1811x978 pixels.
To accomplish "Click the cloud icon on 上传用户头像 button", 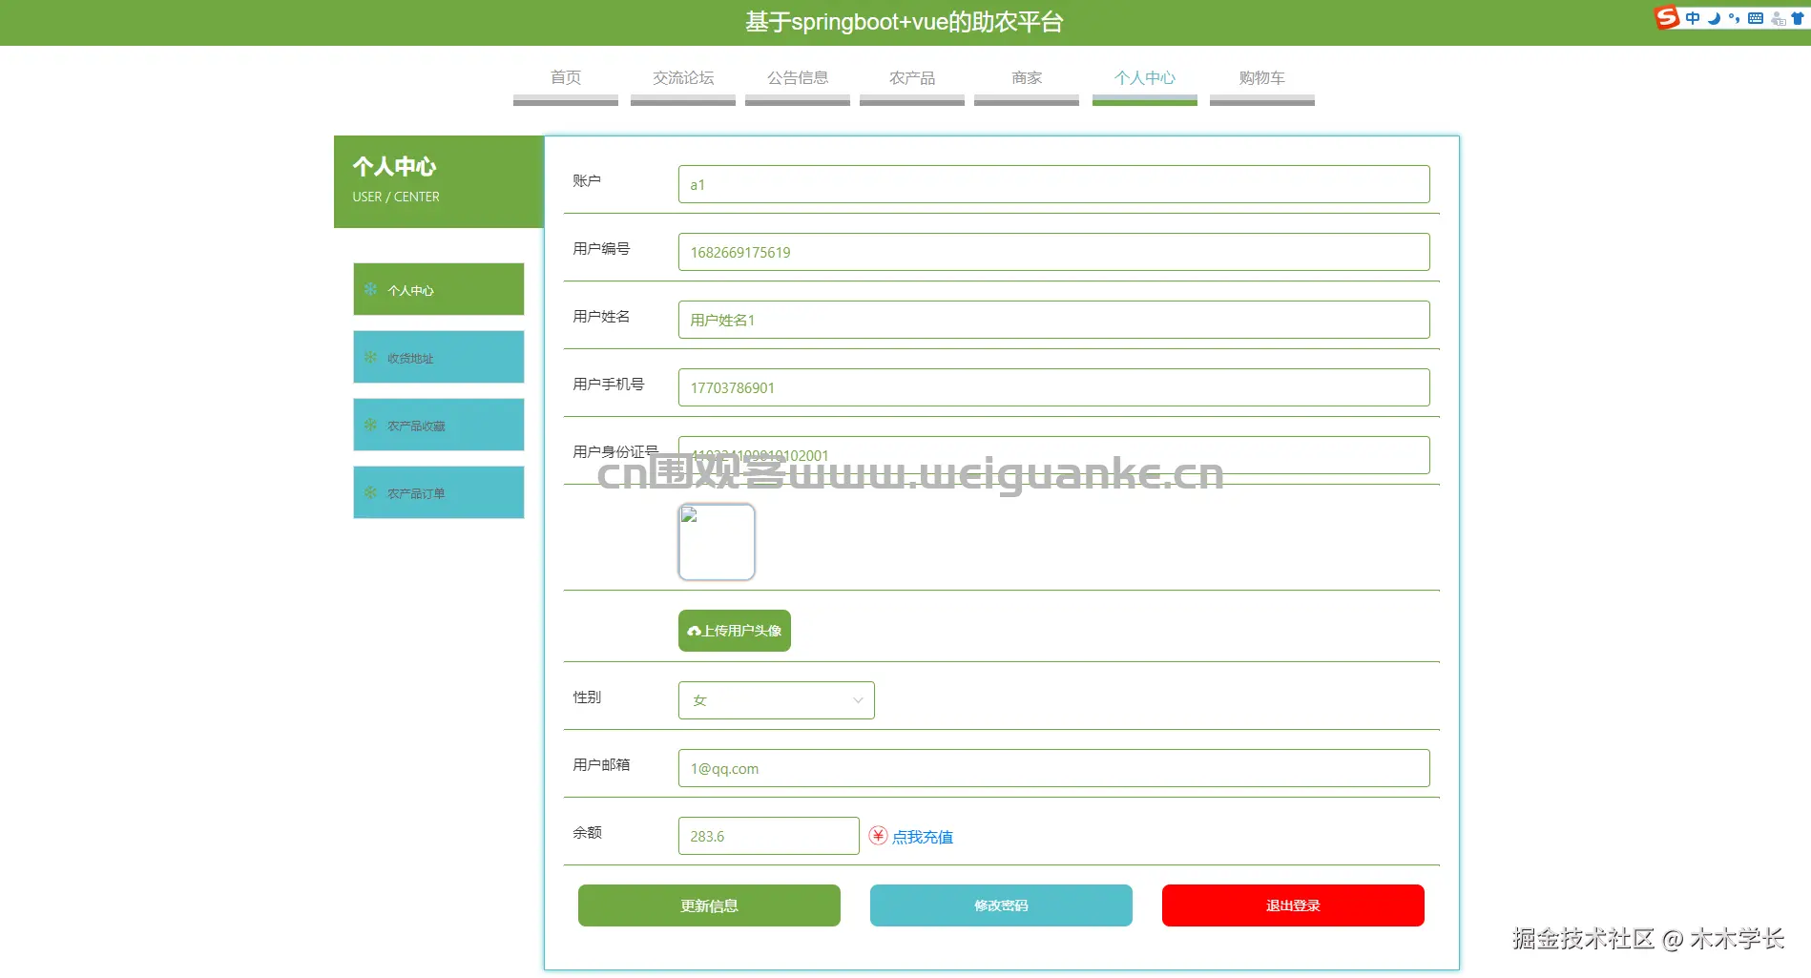I will tap(694, 631).
